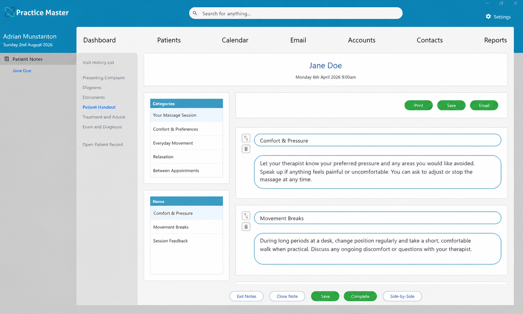
Task: Delete the Movement Breaks item with trash icon
Action: [246, 227]
